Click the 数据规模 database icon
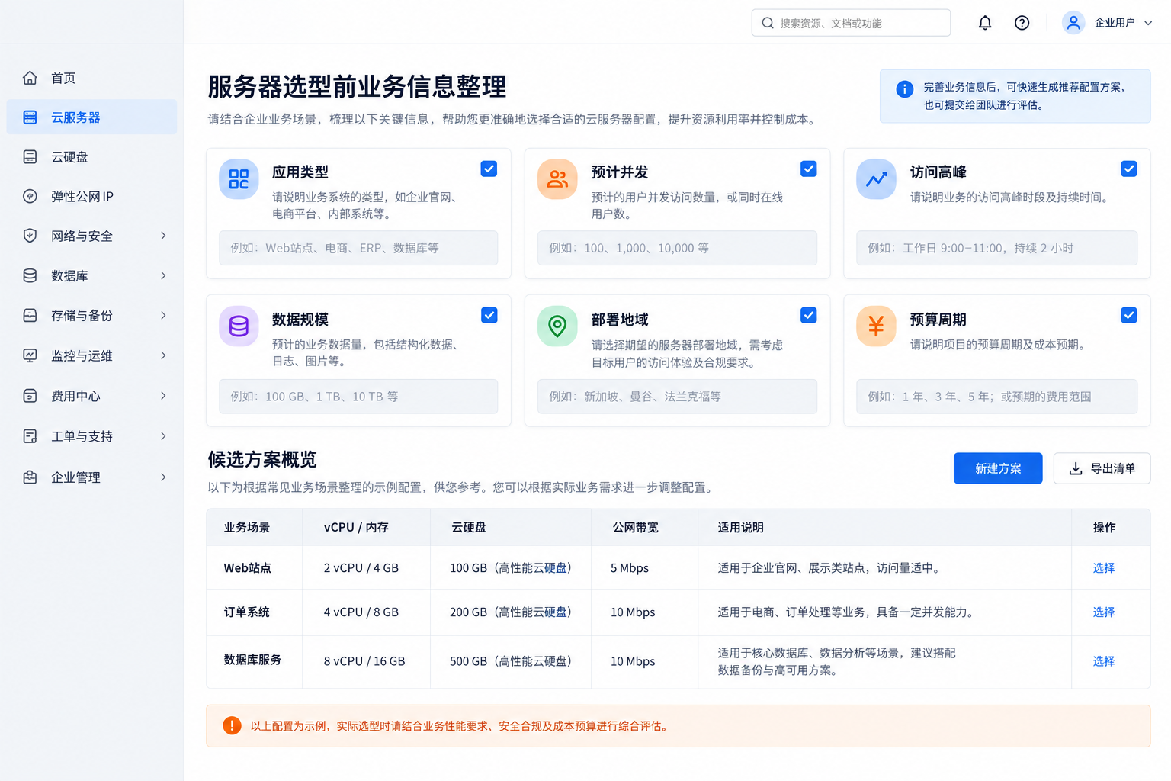Screen dimensions: 1171x781 click(x=239, y=326)
